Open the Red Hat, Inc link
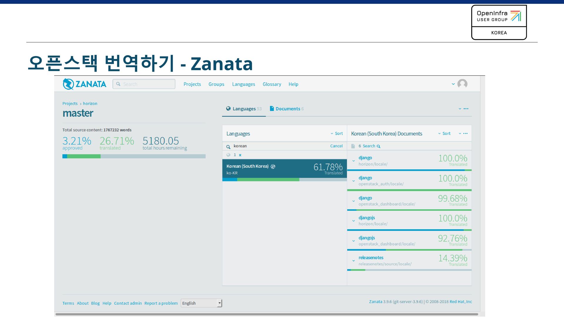 [461, 302]
